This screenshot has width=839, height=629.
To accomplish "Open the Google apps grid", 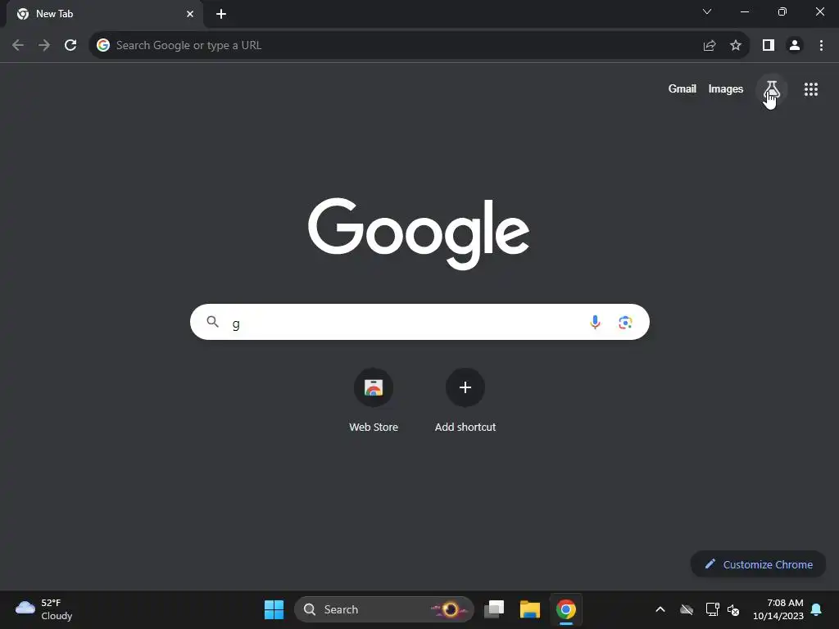I will (x=810, y=89).
